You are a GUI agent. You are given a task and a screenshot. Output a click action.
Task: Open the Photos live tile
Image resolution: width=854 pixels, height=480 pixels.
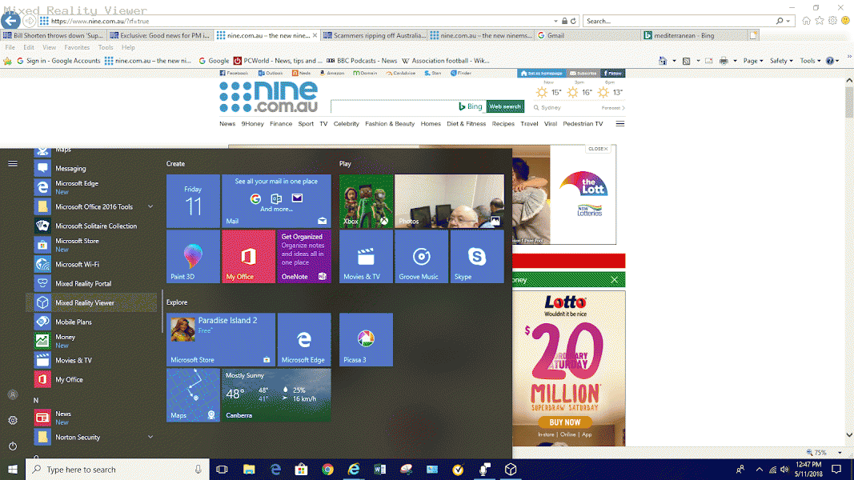449,201
